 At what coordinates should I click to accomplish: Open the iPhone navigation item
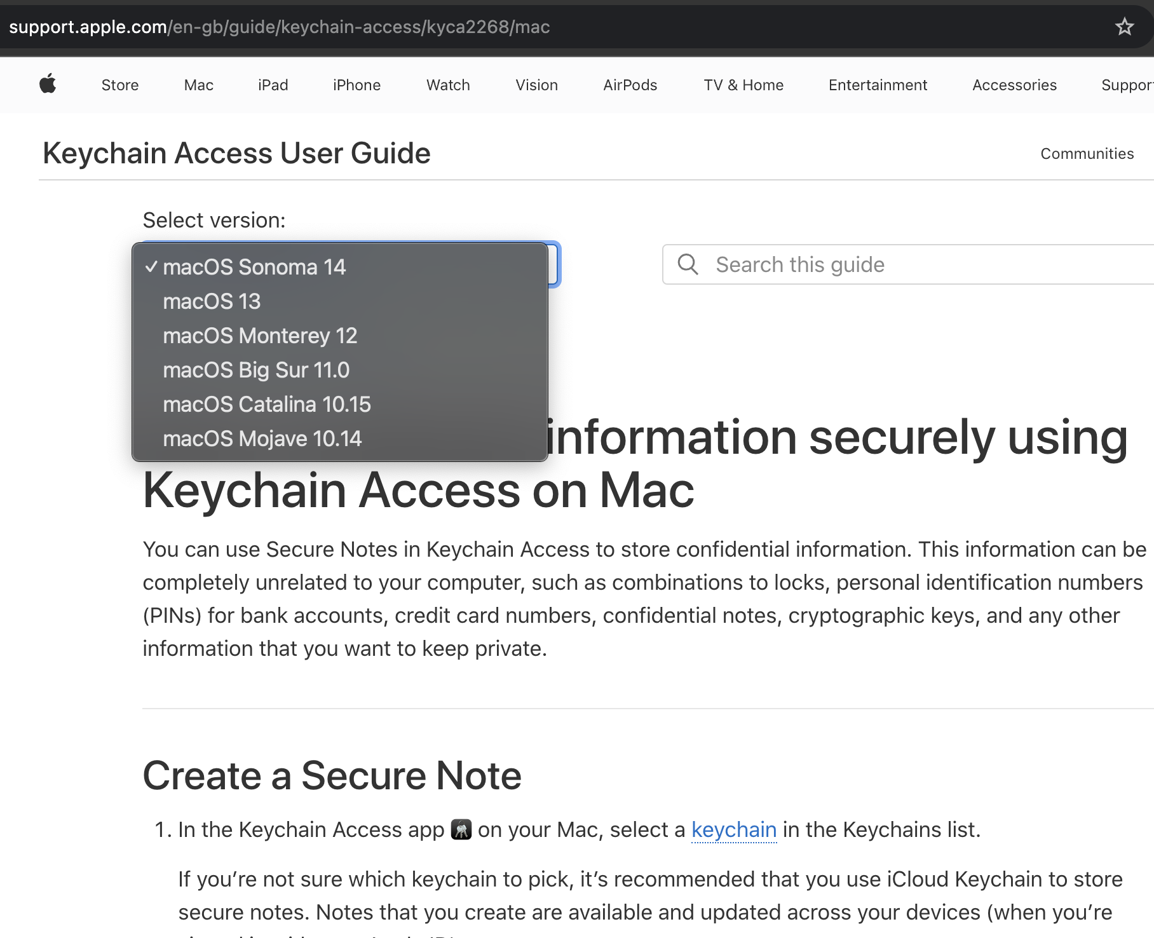pos(356,85)
